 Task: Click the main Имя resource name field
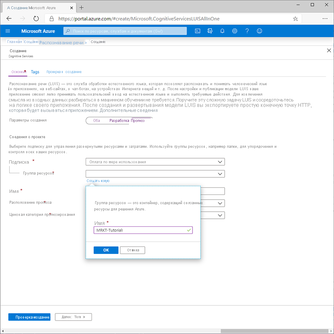pyautogui.click(x=213, y=191)
